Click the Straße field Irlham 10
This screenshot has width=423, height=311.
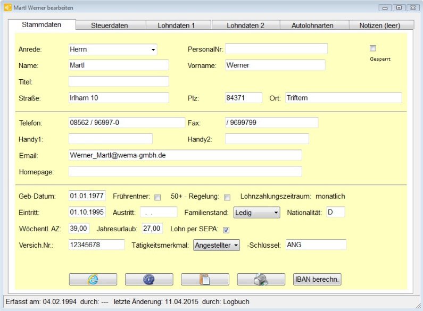click(119, 98)
